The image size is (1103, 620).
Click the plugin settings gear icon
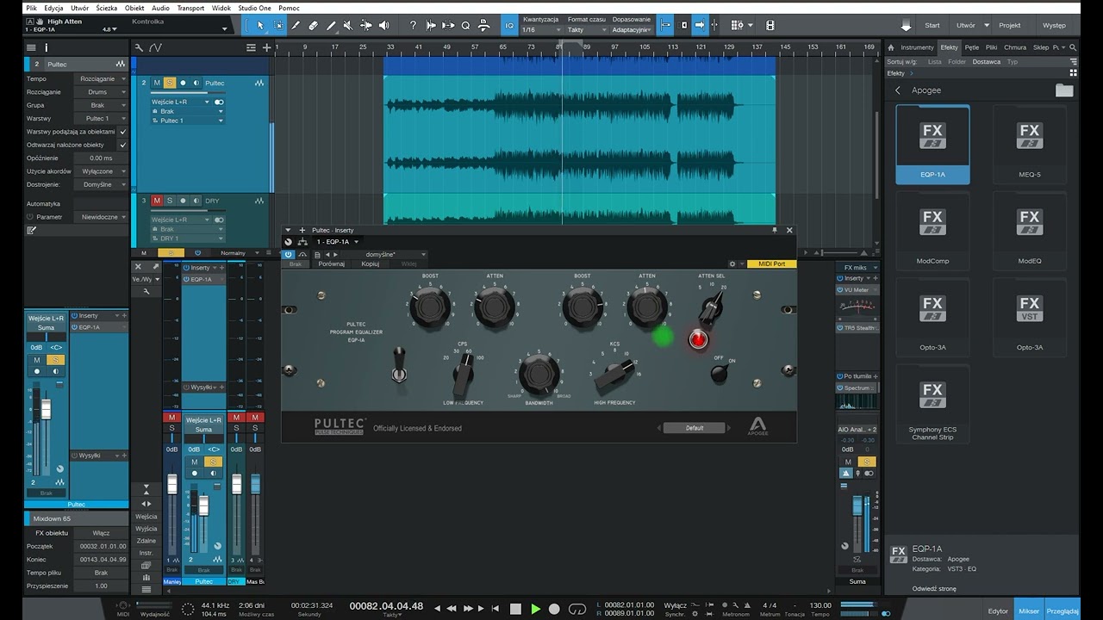click(x=732, y=263)
